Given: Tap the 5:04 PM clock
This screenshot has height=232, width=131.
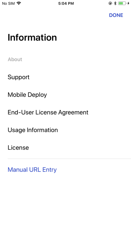Looking at the screenshot, I should click(x=66, y=3).
